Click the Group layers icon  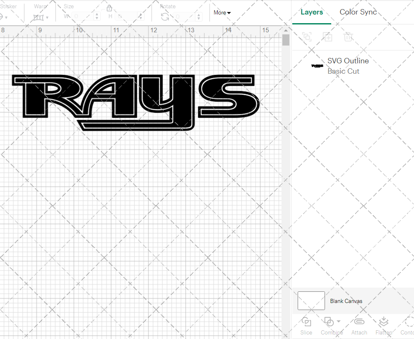(x=307, y=37)
